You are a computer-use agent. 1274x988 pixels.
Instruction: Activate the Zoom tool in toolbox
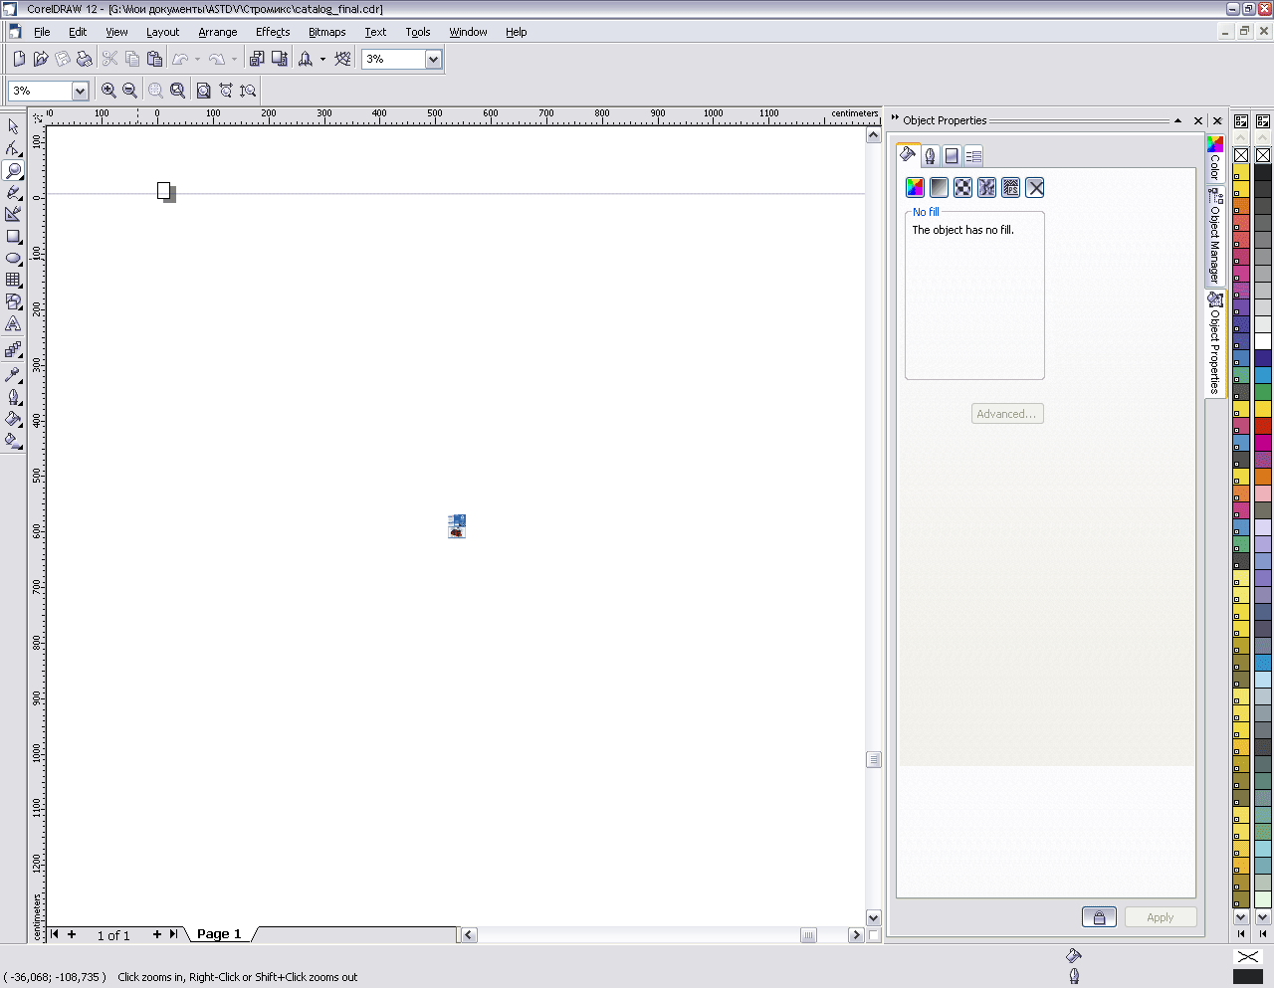point(13,170)
